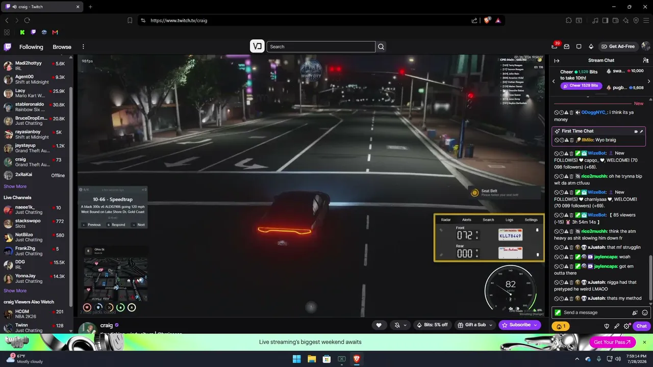
Task: Click ODoggNYC_ username in chat
Action: [x=594, y=112]
